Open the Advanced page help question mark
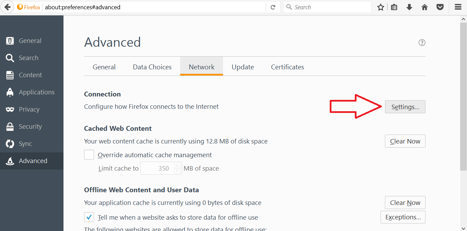 [x=422, y=42]
